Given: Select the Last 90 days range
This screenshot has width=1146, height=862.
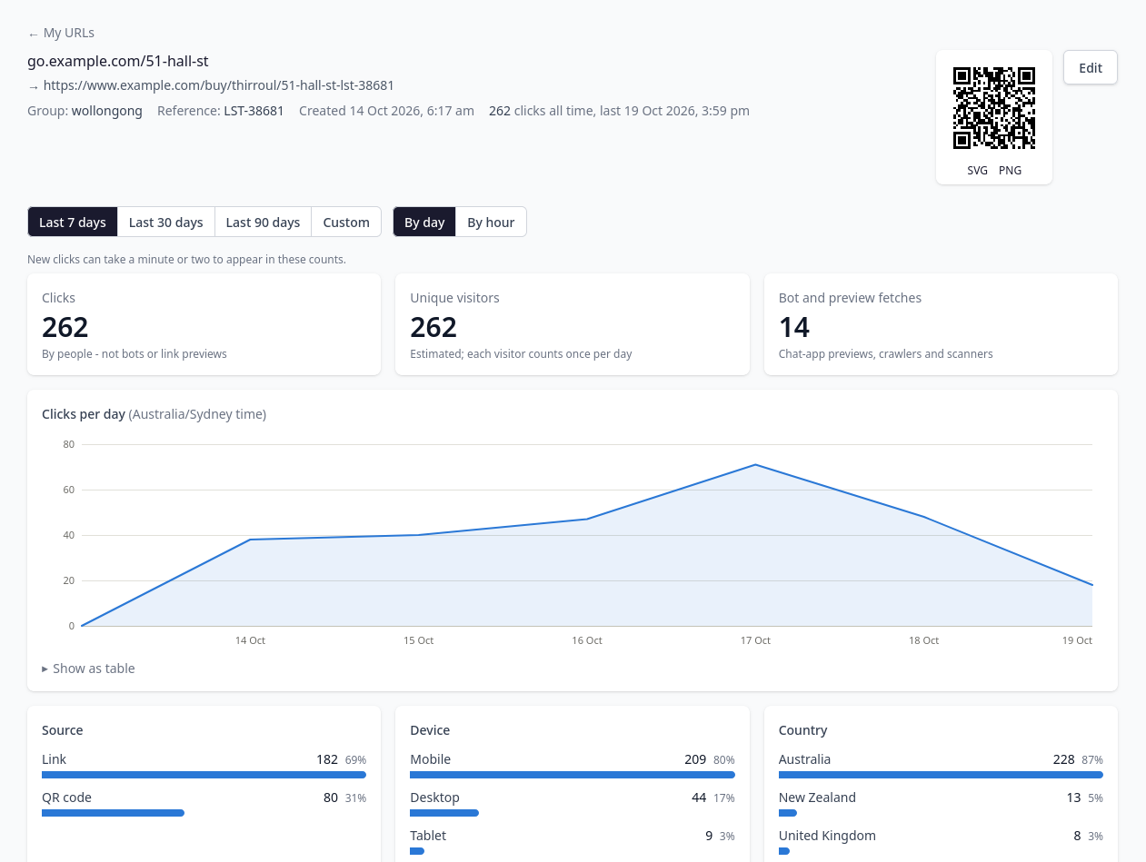Looking at the screenshot, I should (263, 223).
